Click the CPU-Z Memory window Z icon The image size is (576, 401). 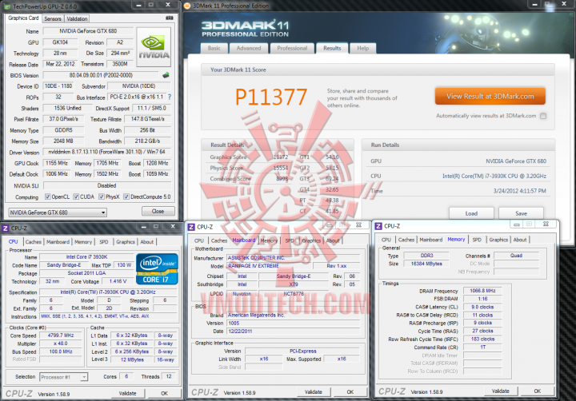click(x=378, y=226)
